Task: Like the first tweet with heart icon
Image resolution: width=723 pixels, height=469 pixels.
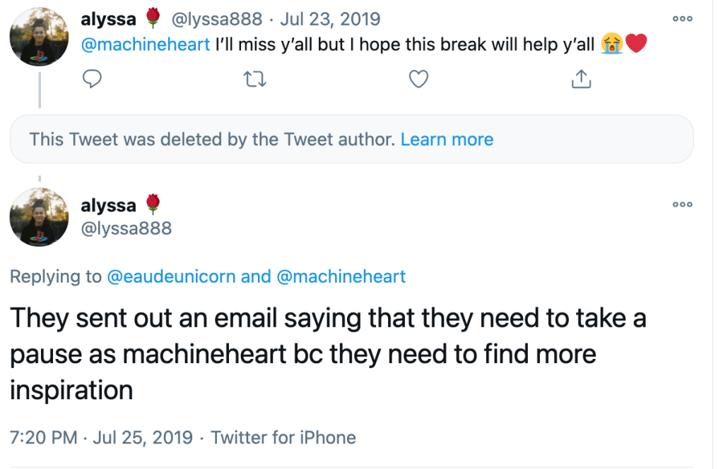Action: [419, 79]
